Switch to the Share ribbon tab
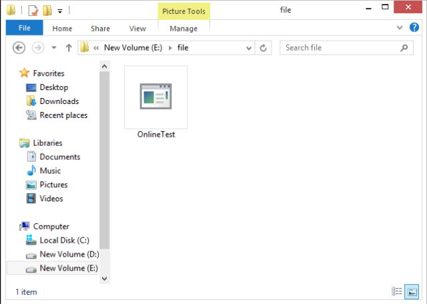 pos(100,28)
